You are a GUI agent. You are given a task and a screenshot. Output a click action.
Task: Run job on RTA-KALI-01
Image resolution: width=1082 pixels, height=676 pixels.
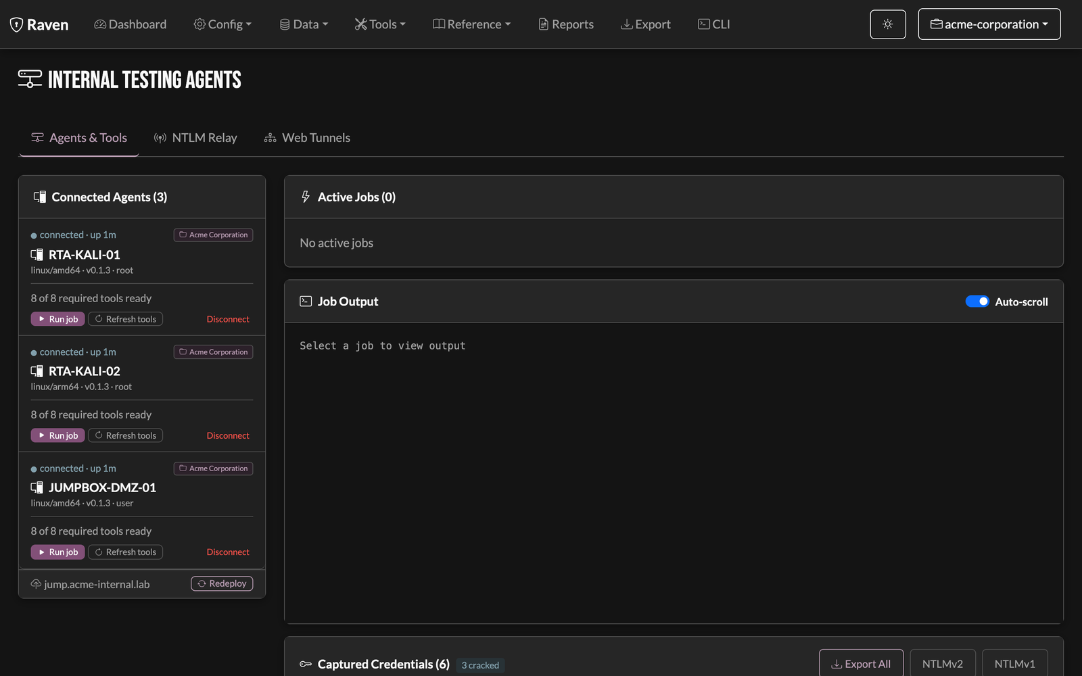pyautogui.click(x=57, y=319)
